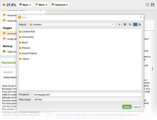157x120 pixels.
Task: Filter by Major issues flag
Action: coord(25,5)
